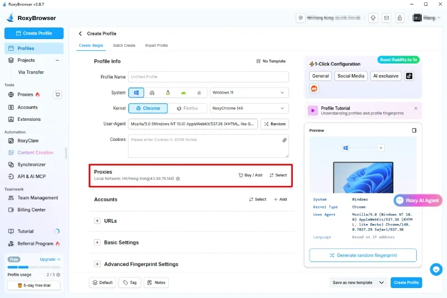Image resolution: width=447 pixels, height=298 pixels.
Task: Click the Tag button
Action: pyautogui.click(x=130, y=282)
